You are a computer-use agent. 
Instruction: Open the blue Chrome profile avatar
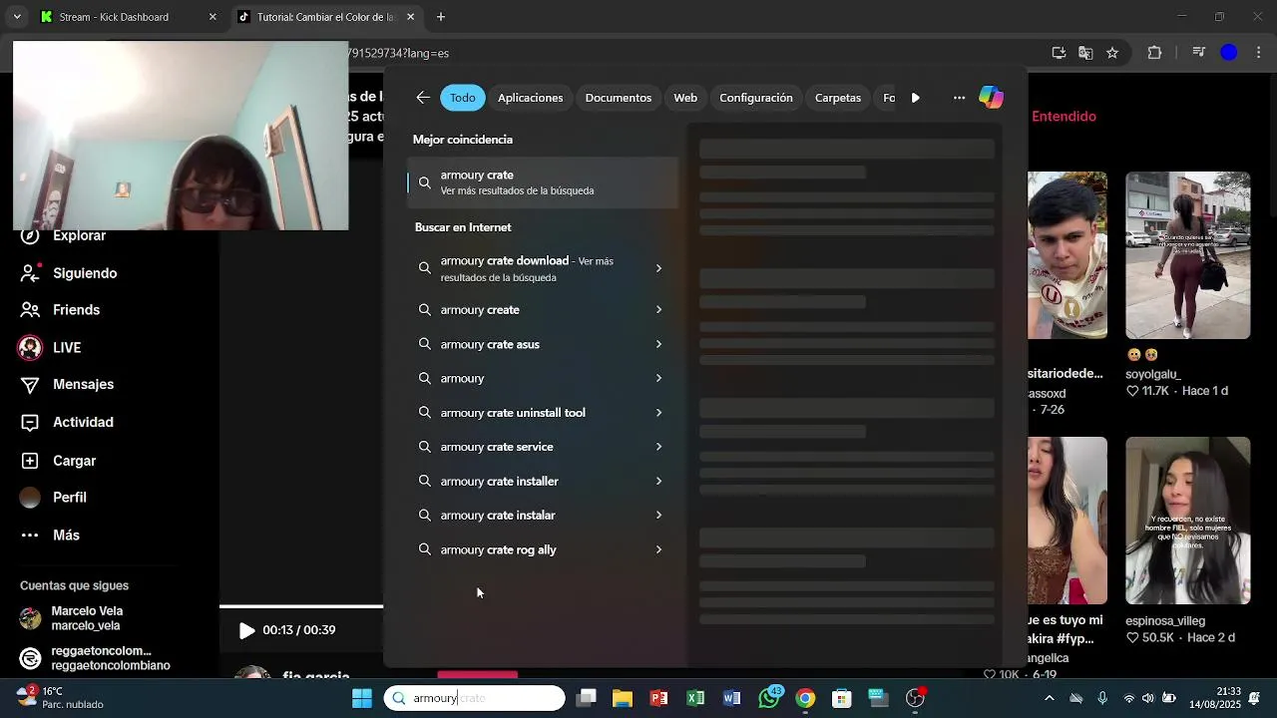(x=1229, y=53)
